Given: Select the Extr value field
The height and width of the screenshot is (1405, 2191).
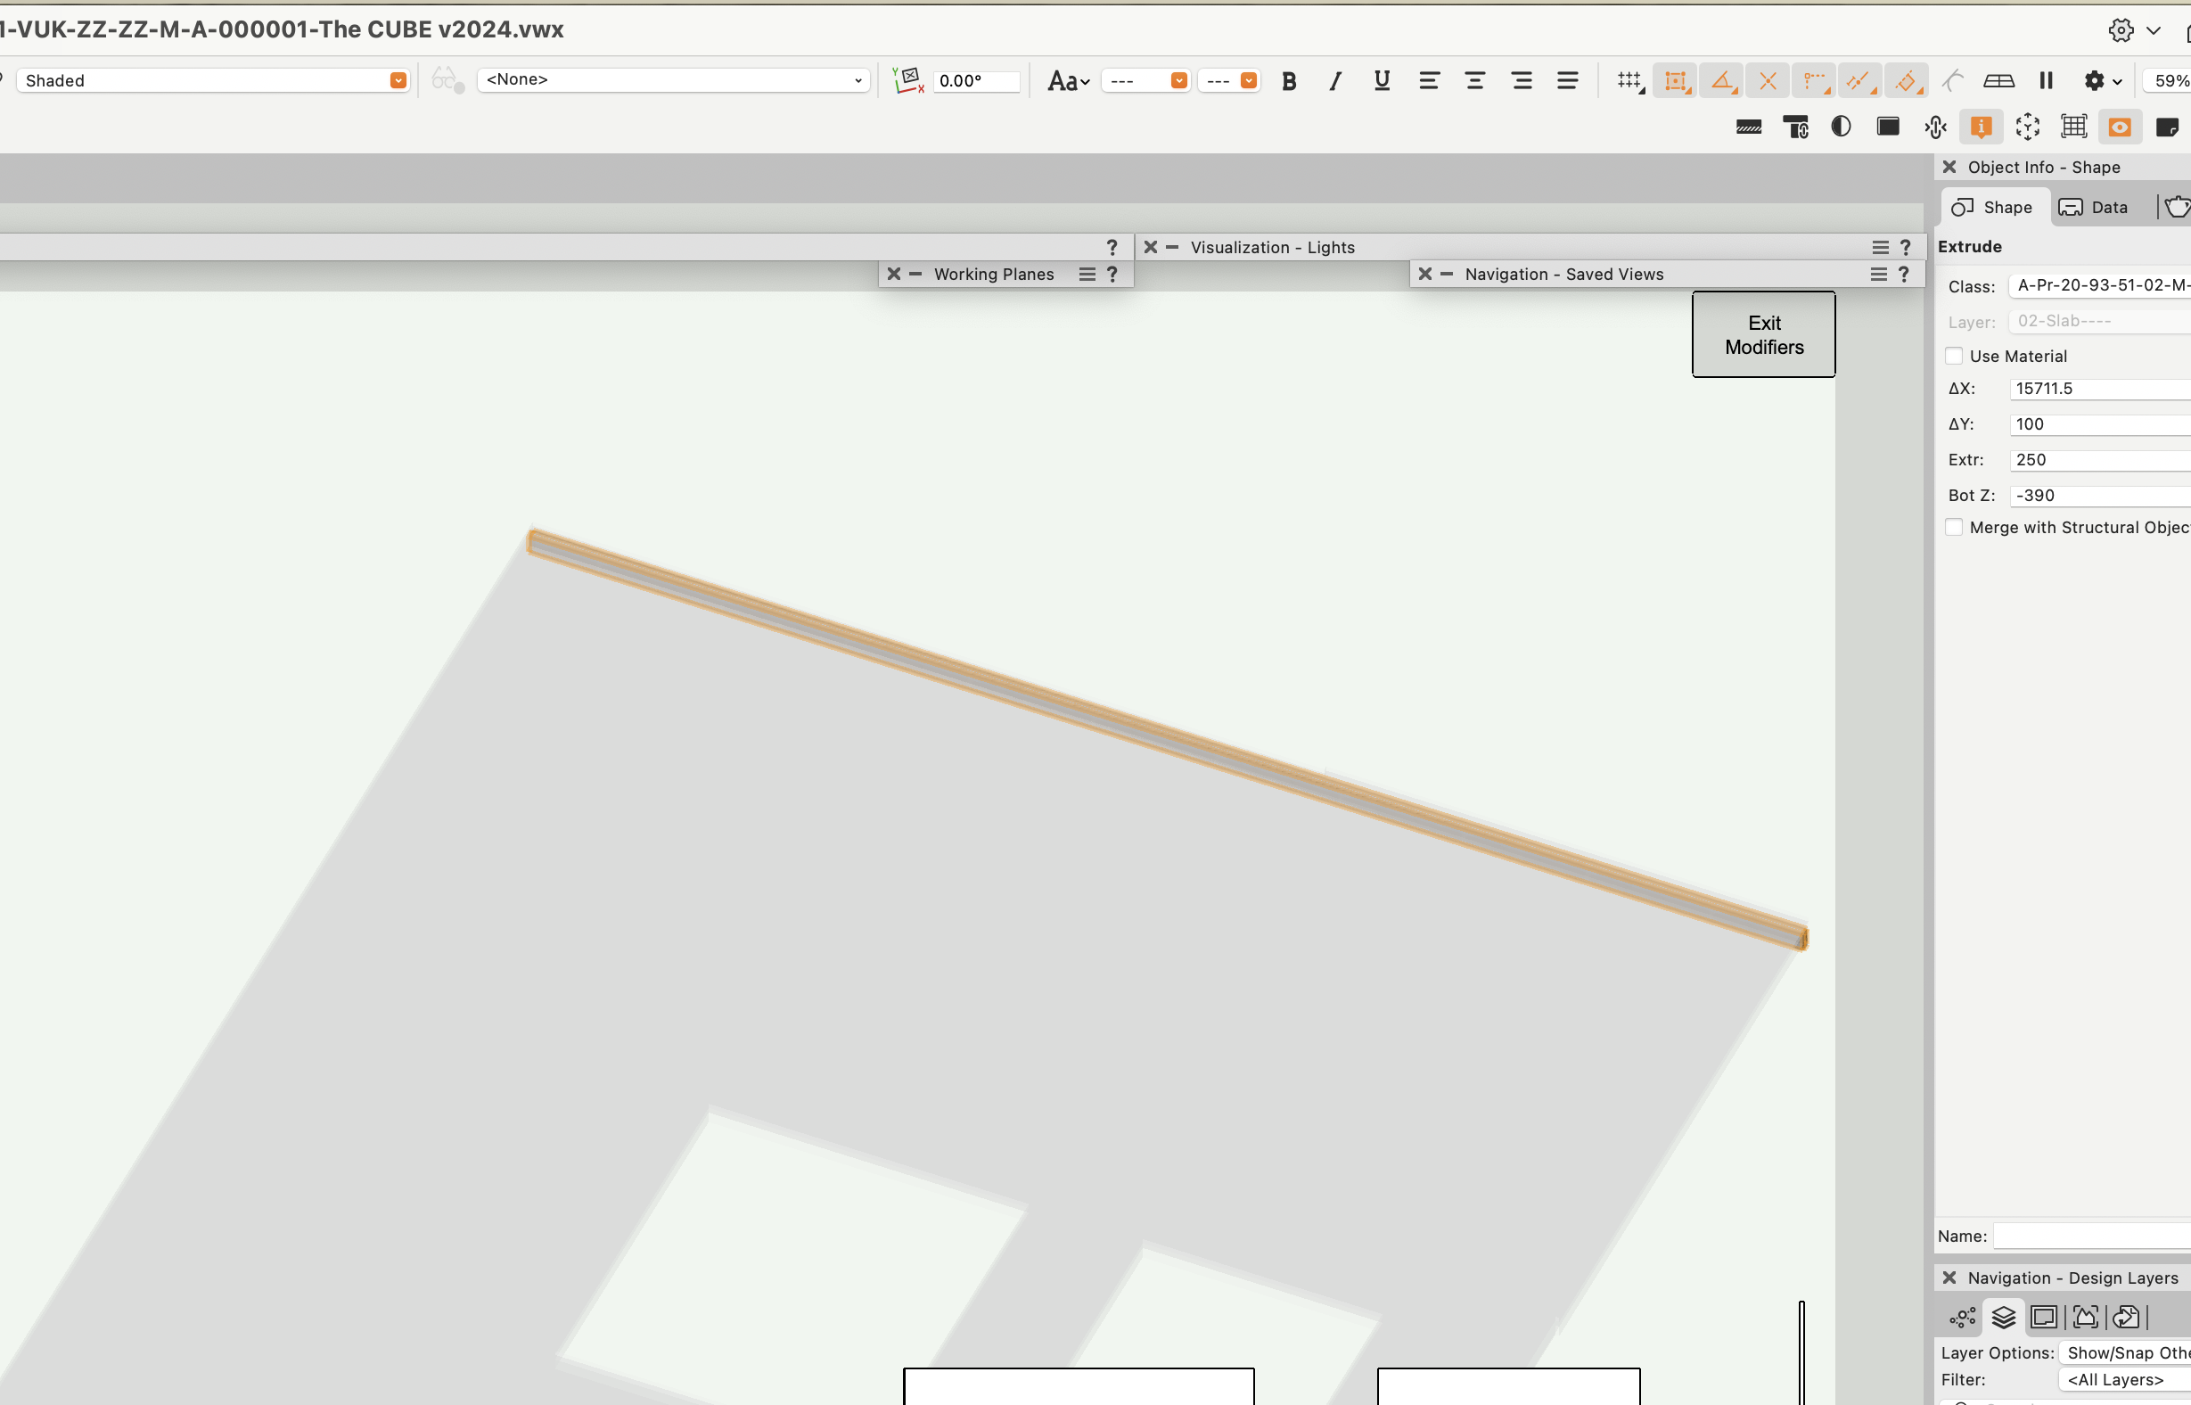Looking at the screenshot, I should point(2098,459).
